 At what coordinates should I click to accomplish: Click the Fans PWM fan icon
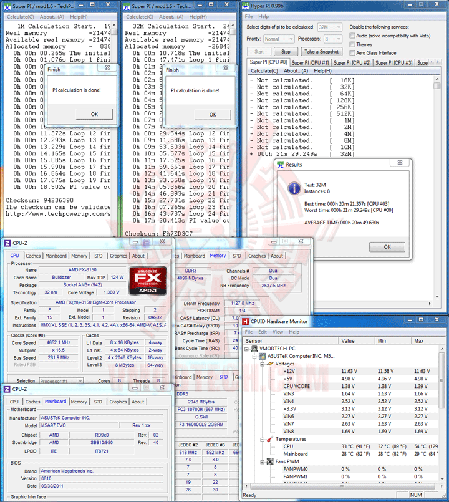pos(270,461)
